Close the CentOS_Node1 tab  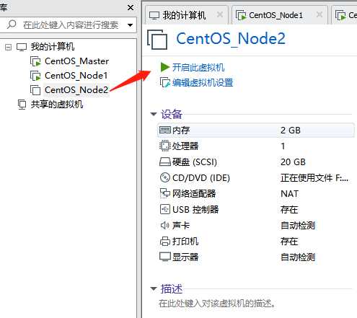click(319, 14)
